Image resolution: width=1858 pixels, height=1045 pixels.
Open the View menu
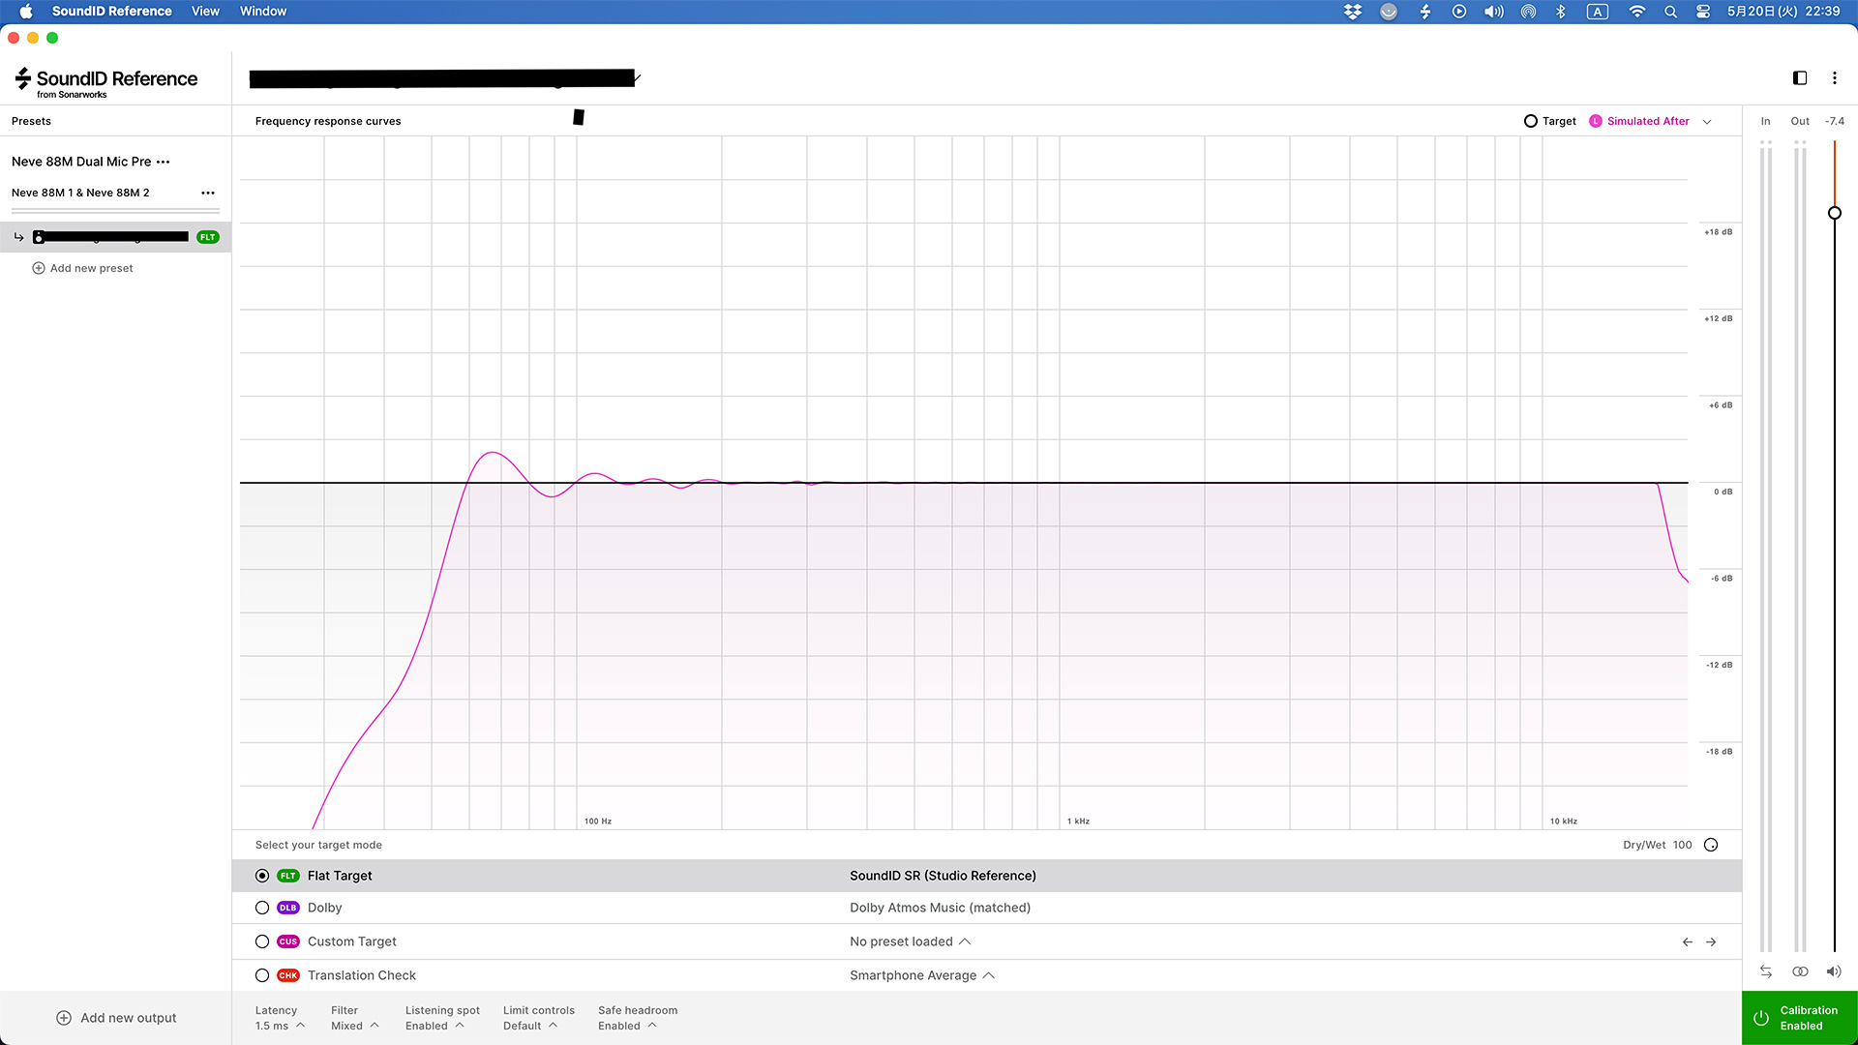205,12
